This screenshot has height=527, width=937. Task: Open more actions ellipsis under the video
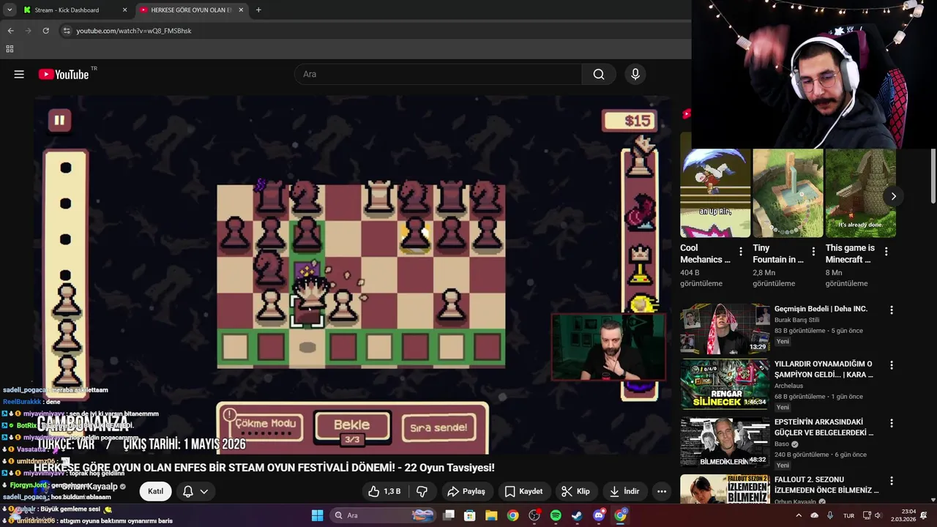pyautogui.click(x=662, y=491)
